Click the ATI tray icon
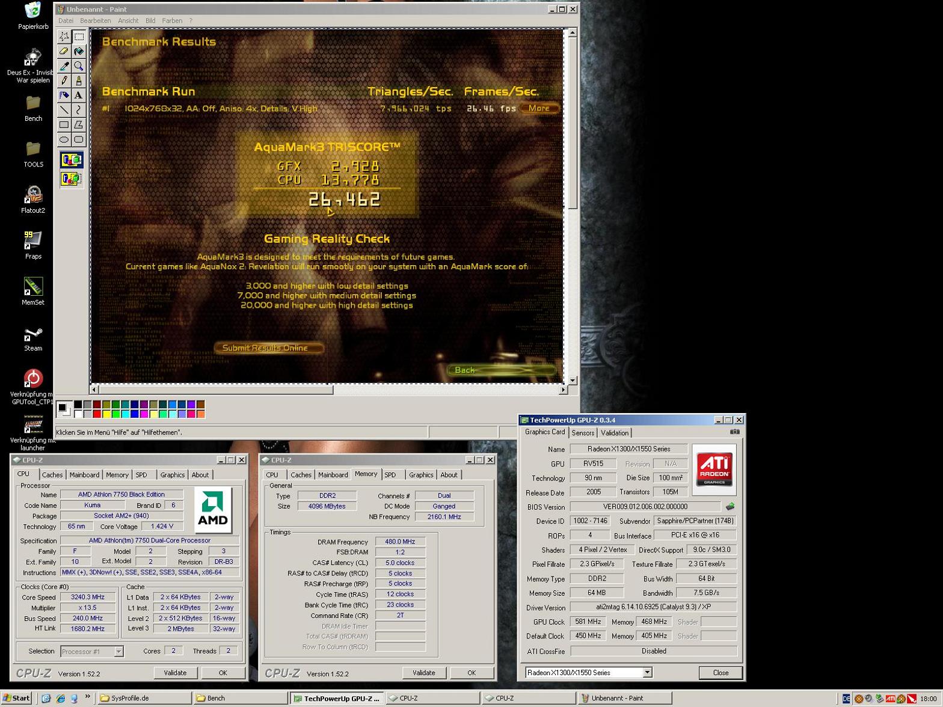 click(x=891, y=699)
